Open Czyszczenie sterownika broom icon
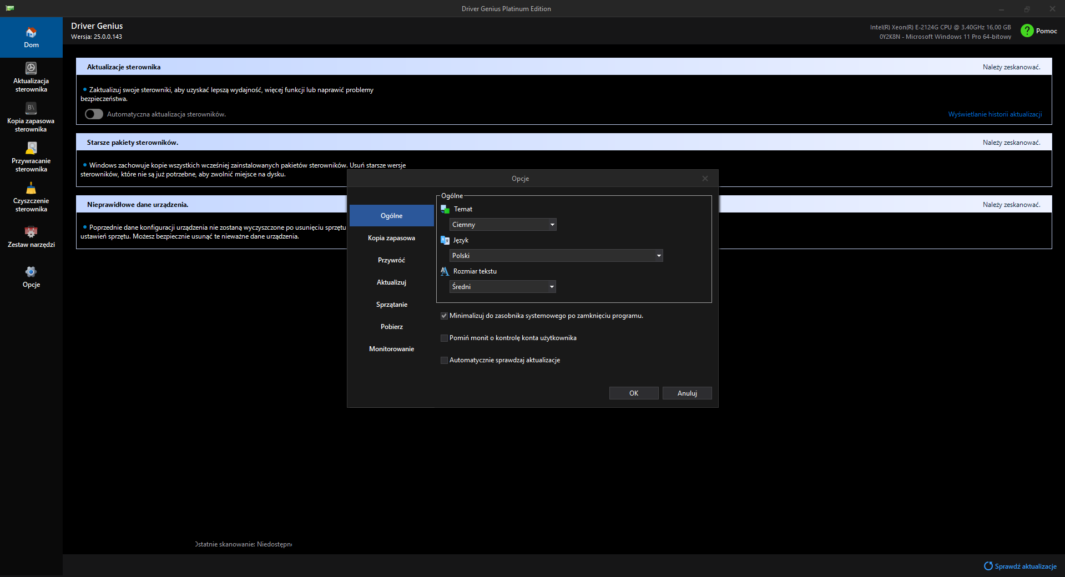Viewport: 1065px width, 577px height. coord(31,188)
